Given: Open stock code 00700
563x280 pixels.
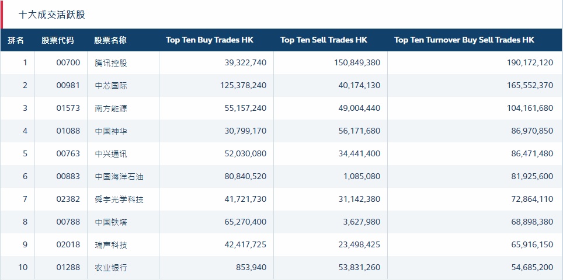Looking at the screenshot, I should tap(68, 63).
